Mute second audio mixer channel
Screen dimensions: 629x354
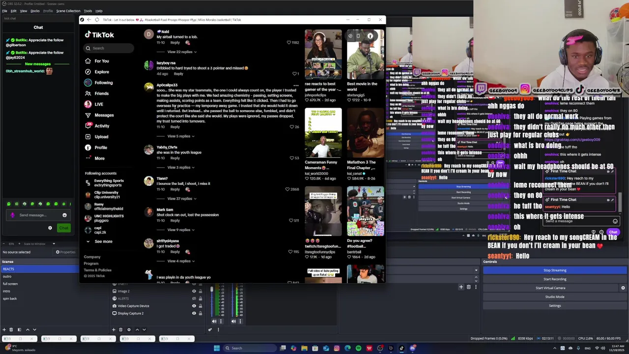tap(233, 322)
